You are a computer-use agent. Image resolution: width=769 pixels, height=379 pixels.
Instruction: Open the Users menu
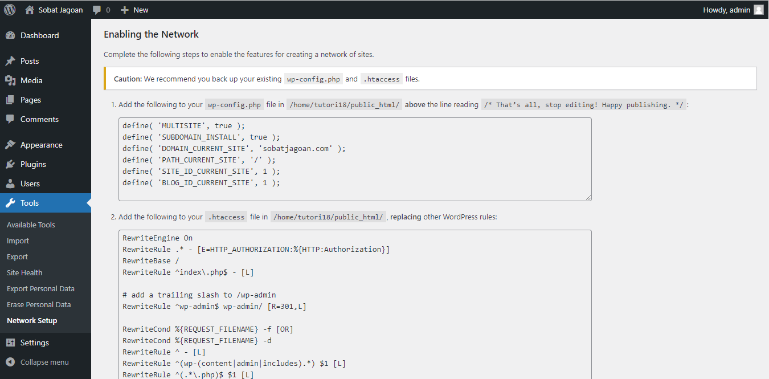[46, 184]
